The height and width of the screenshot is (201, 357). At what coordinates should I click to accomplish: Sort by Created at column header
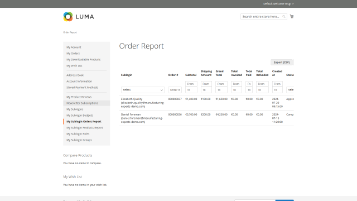(x=277, y=73)
